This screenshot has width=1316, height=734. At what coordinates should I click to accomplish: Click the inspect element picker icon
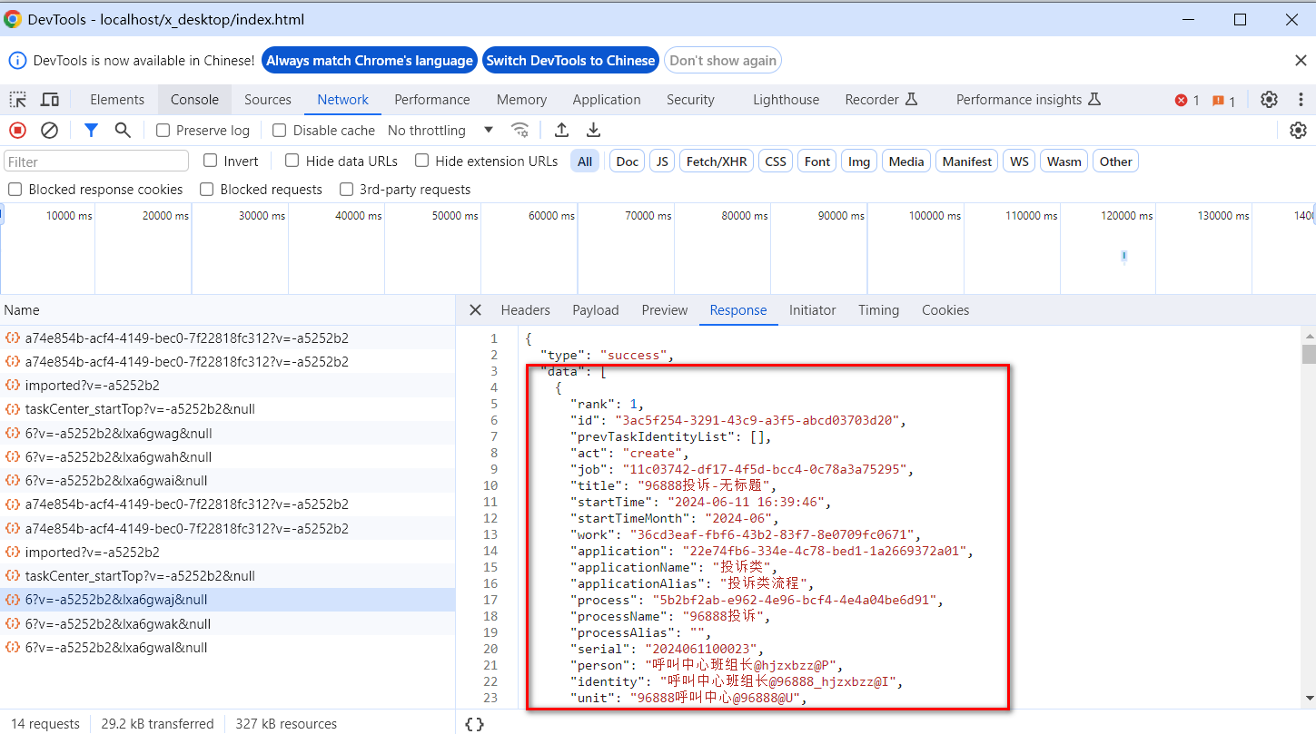17,100
